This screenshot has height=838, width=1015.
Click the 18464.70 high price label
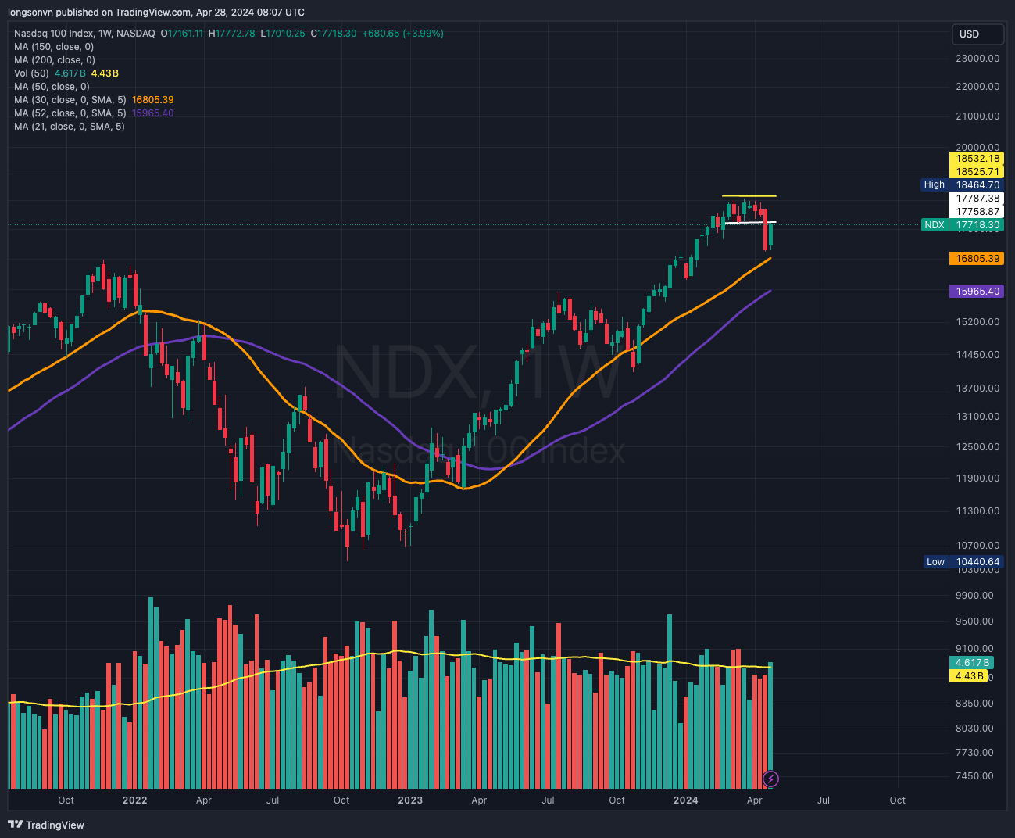point(977,185)
